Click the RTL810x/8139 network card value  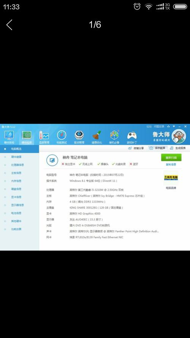point(96,237)
